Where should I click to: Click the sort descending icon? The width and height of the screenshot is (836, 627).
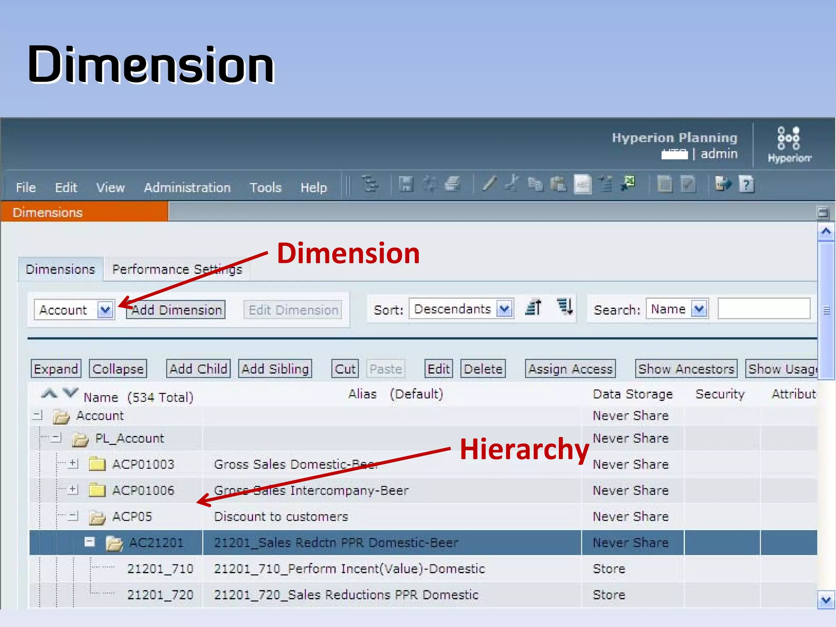tap(565, 307)
